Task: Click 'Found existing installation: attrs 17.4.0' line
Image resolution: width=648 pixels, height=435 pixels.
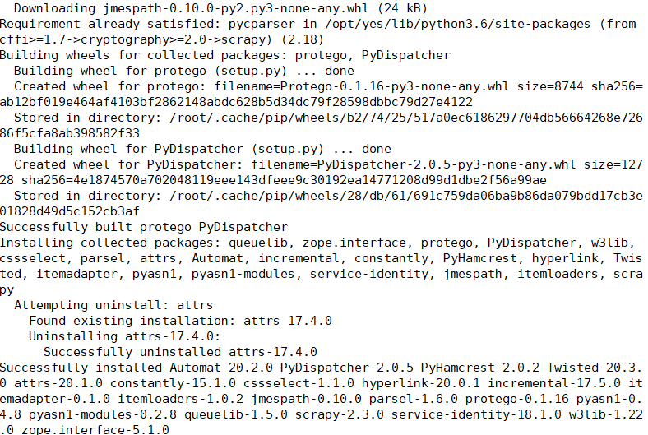Action: (180, 321)
